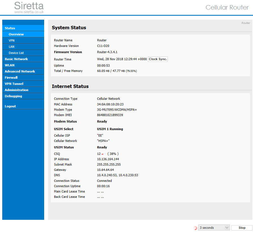The height and width of the screenshot is (233, 253).
Task: Open the 3 seconds refresh interval dropdown
Action: click(214, 228)
